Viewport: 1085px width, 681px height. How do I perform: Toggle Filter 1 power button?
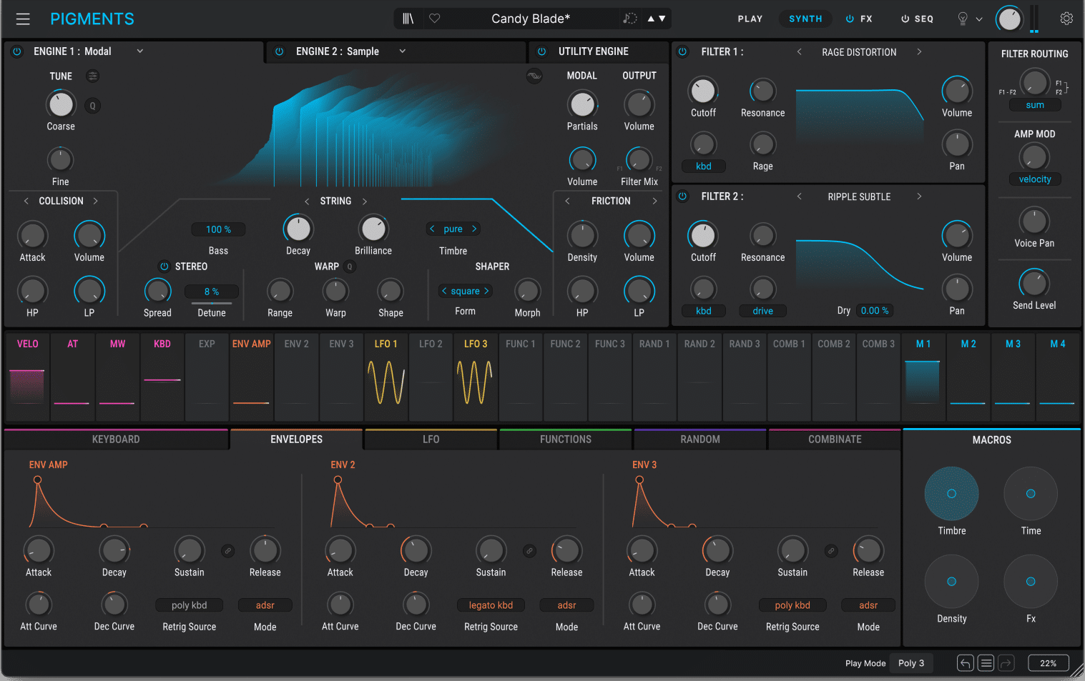[x=682, y=51]
